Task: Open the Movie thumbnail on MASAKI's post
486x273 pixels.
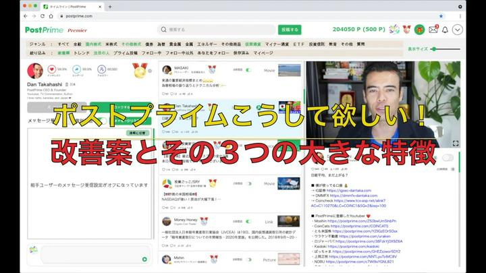Action: coord(289,70)
